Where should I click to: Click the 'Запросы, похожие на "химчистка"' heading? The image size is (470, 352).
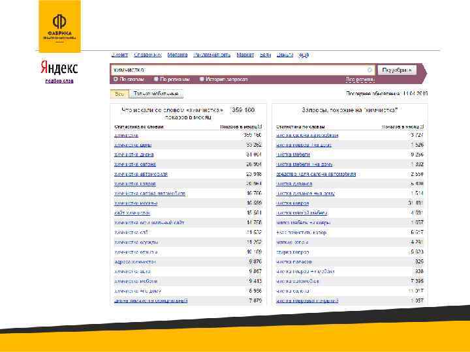click(349, 110)
